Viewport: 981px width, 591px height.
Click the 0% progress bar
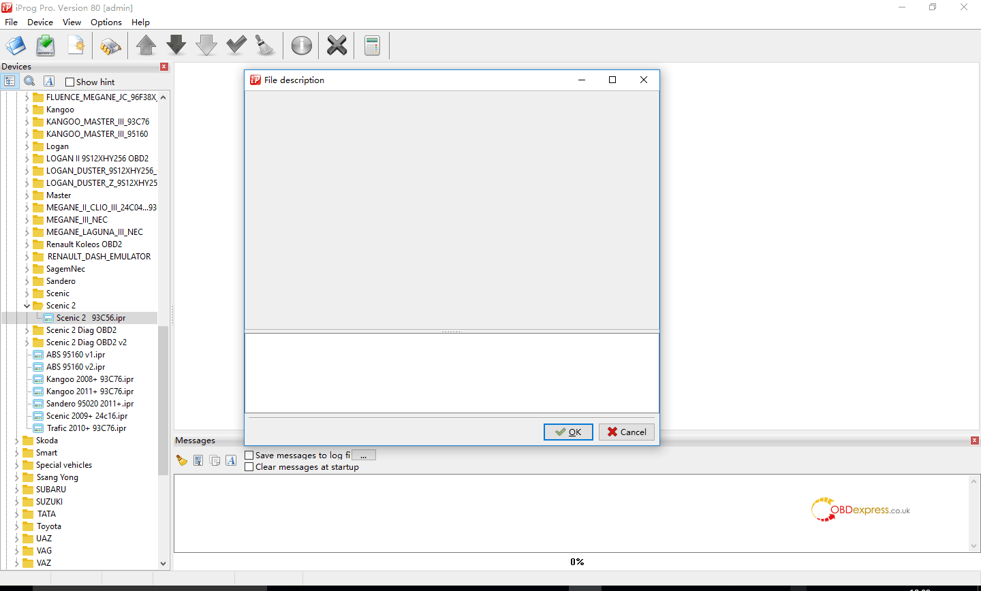tap(577, 562)
